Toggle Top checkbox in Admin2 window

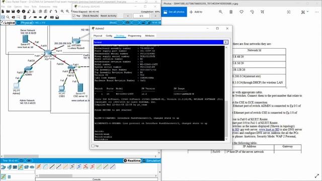[93, 146]
